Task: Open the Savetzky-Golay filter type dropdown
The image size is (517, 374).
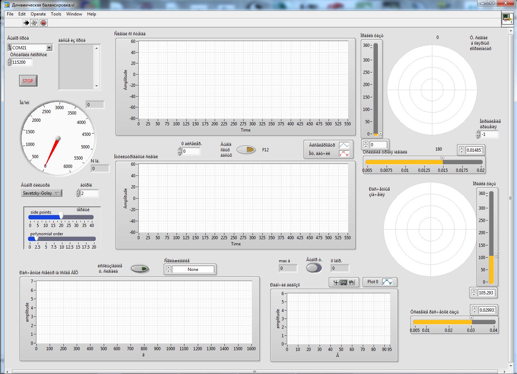Action: pyautogui.click(x=41, y=193)
